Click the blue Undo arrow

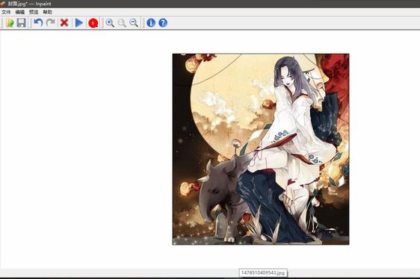pos(38,22)
